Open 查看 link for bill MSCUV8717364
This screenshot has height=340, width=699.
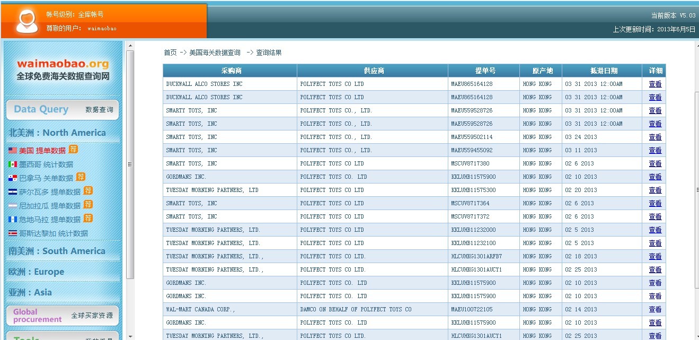655,203
